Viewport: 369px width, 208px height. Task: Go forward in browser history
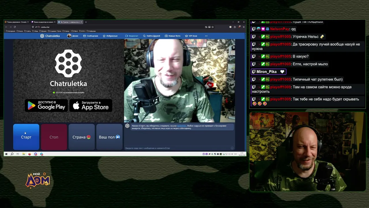11,27
